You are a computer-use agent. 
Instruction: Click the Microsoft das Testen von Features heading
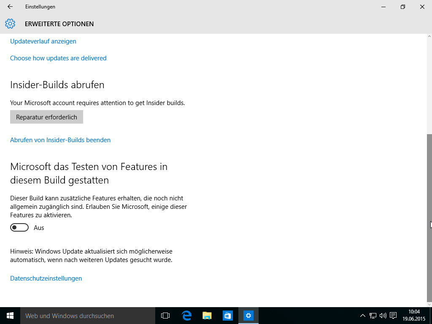click(x=89, y=173)
